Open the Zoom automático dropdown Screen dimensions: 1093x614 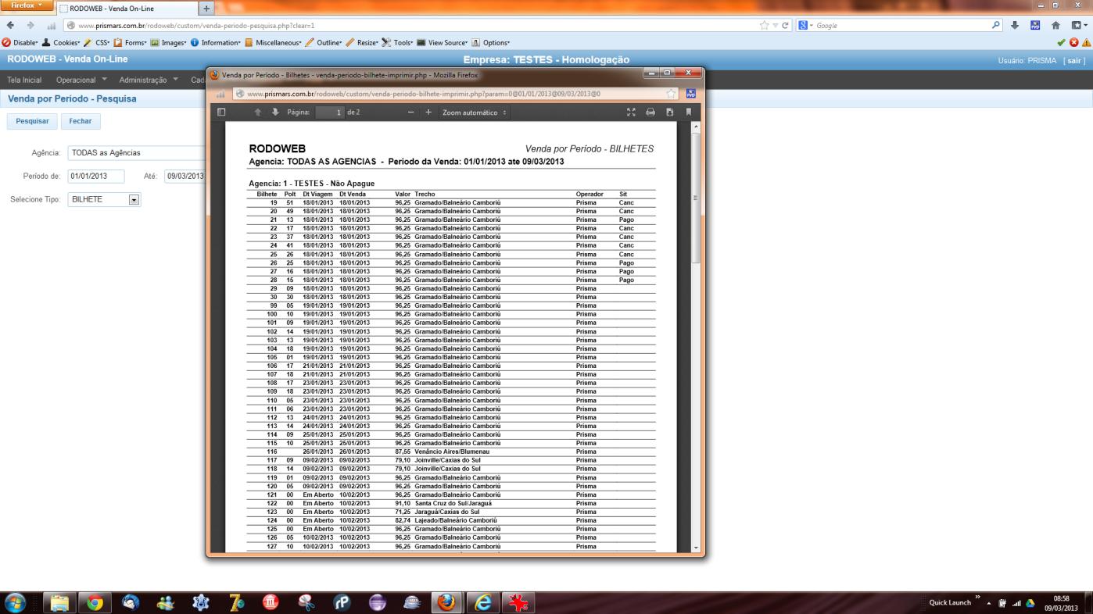click(x=474, y=112)
